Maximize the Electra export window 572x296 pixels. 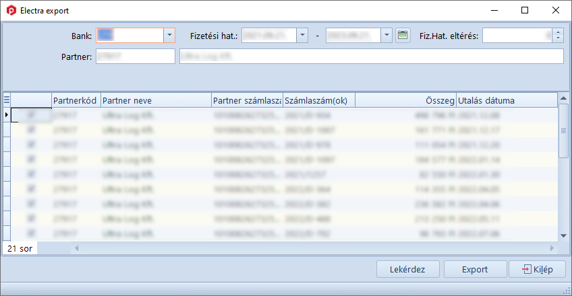click(525, 11)
